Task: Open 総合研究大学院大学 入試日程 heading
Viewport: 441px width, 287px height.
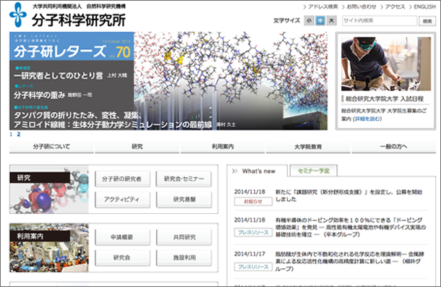Action: pos(385,99)
